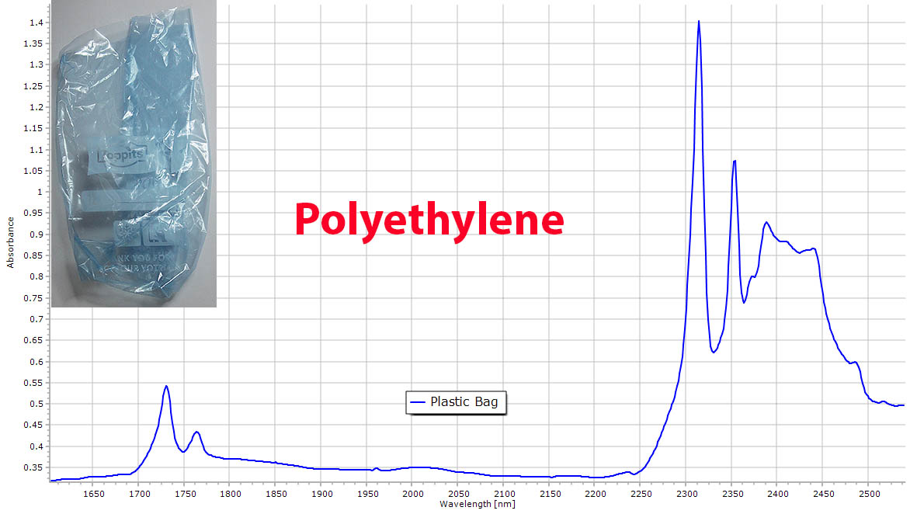
Task: Click the plastic bag photo thumbnail
Action: (x=133, y=154)
